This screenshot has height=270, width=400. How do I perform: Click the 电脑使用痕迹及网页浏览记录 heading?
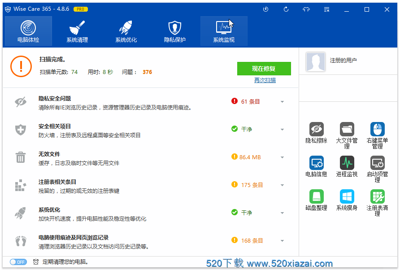[74, 238]
